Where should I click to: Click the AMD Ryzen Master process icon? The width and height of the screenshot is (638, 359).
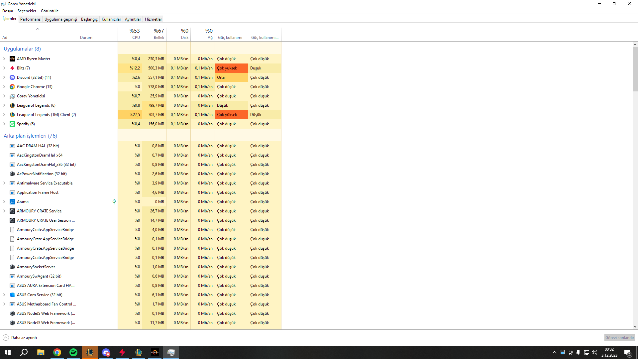pos(12,59)
